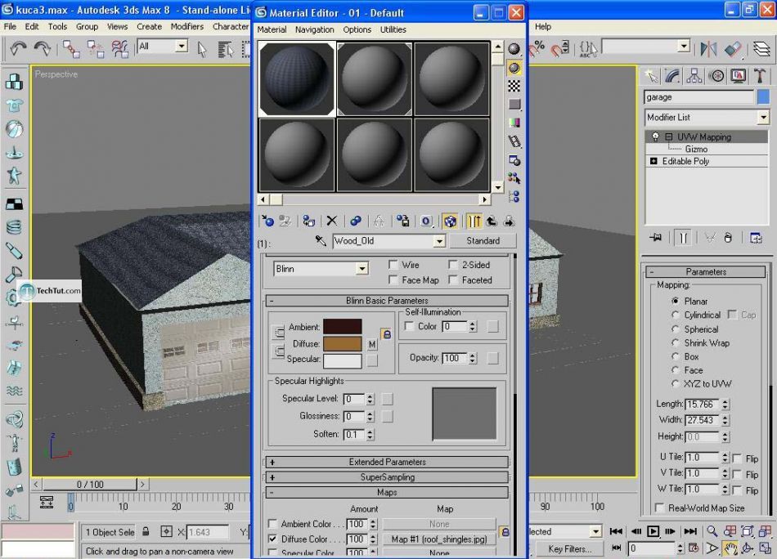Open the Material menu in Material Editor
The image size is (777, 559).
pos(272,29)
